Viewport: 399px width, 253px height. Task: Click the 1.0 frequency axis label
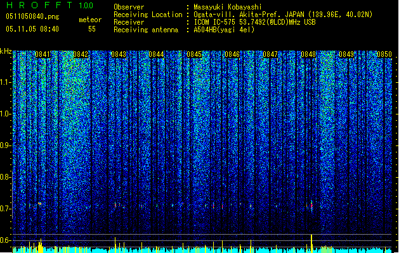[6, 114]
